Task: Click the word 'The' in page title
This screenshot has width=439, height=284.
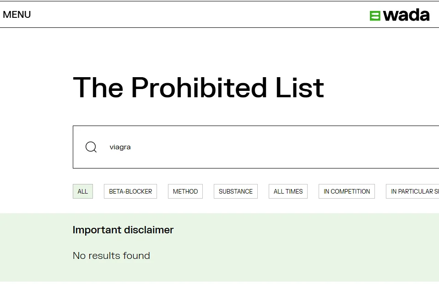Action: pyautogui.click(x=98, y=87)
